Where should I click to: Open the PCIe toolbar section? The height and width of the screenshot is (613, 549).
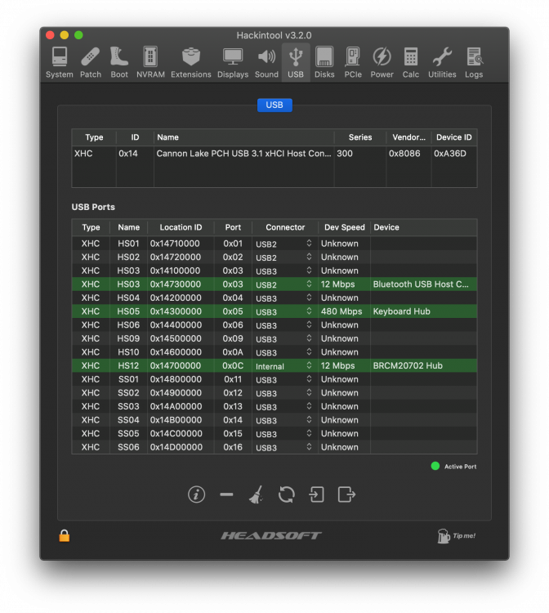coord(353,63)
